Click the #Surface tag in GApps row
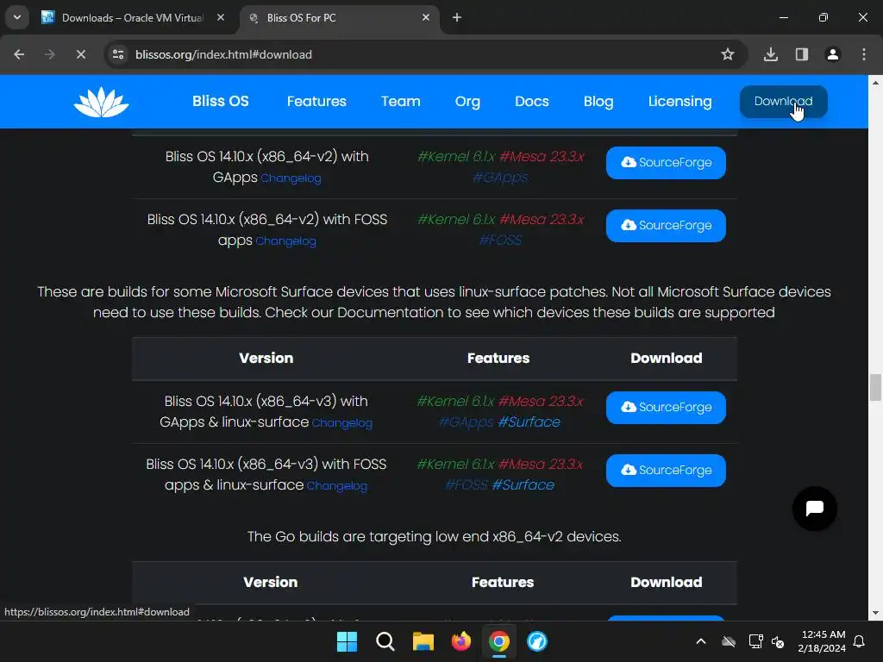This screenshot has height=662, width=883. click(x=529, y=422)
